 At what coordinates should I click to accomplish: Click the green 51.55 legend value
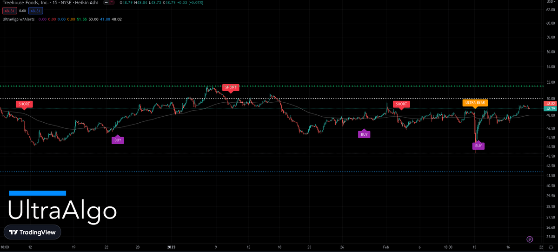(x=82, y=19)
